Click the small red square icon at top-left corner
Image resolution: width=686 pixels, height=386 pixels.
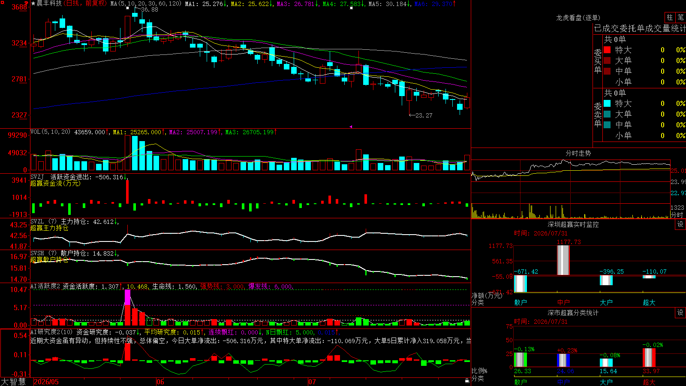(2, 2)
